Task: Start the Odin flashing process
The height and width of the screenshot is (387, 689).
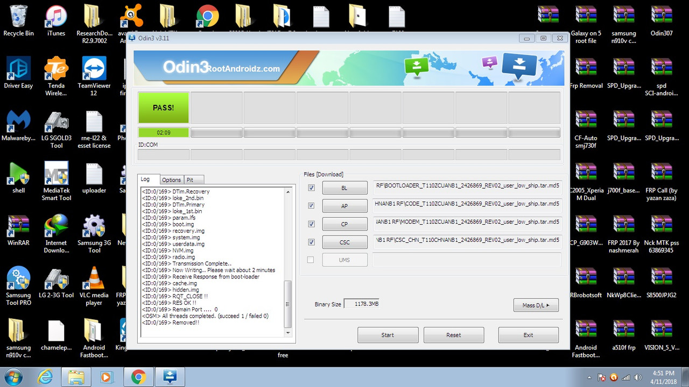Action: [x=388, y=335]
